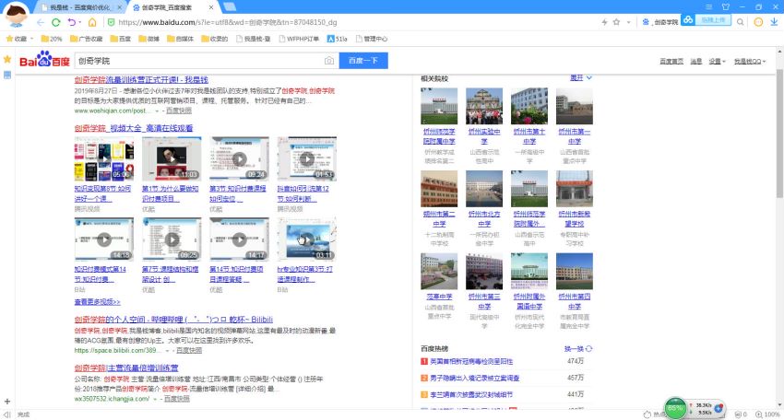This screenshot has width=784, height=420.
Task: Click the first related school thumbnail image
Action: point(439,106)
